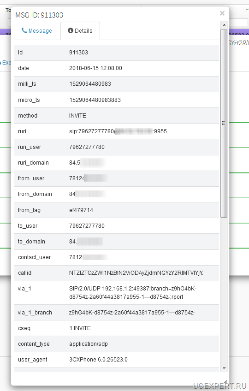Screen dimensions: 249x391
Task: Click the scrollbar down arrow
Action: click(224, 368)
